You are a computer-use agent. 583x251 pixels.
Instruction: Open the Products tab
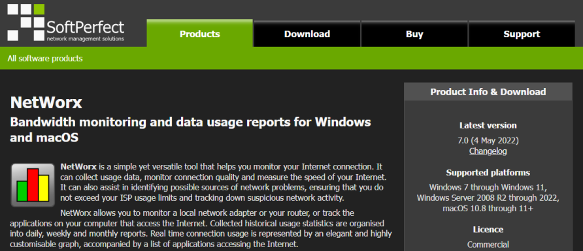point(199,34)
